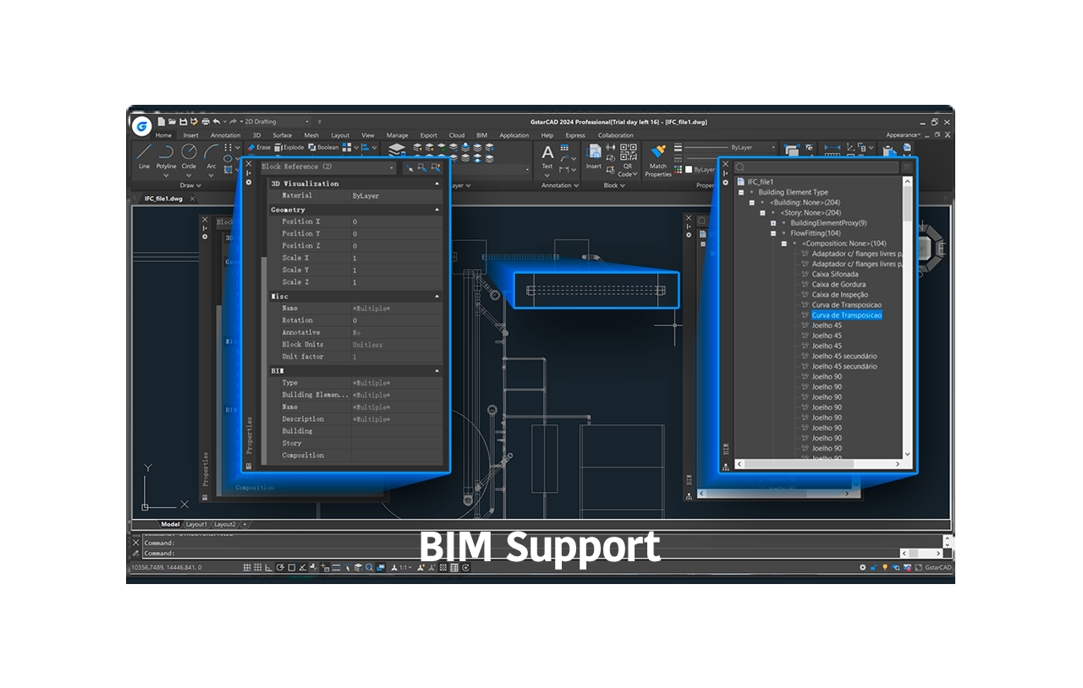Click the settings gear in BIM tree panel
This screenshot has width=1083, height=688.
[x=726, y=183]
